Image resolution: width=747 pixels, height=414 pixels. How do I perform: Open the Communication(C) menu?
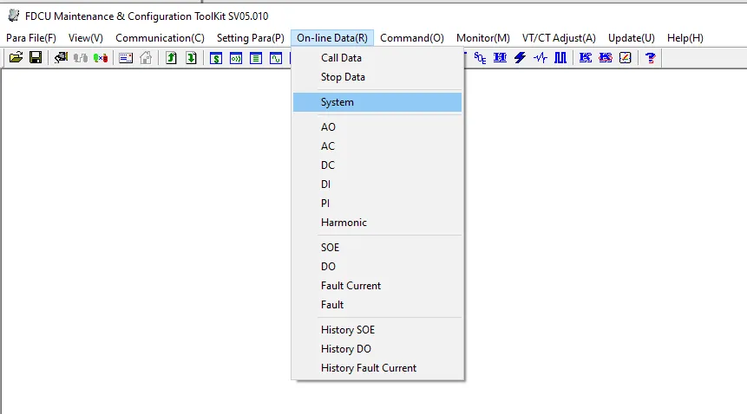(160, 38)
